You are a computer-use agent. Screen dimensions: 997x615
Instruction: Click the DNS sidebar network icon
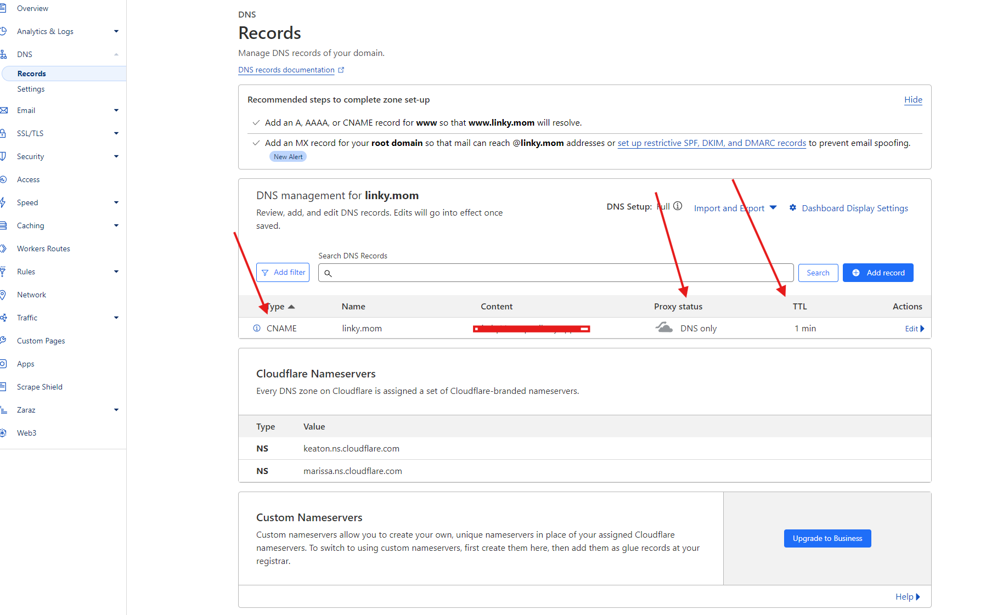[x=3, y=54]
